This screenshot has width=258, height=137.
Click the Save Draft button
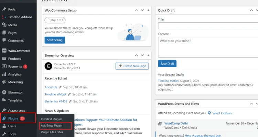click(x=167, y=64)
